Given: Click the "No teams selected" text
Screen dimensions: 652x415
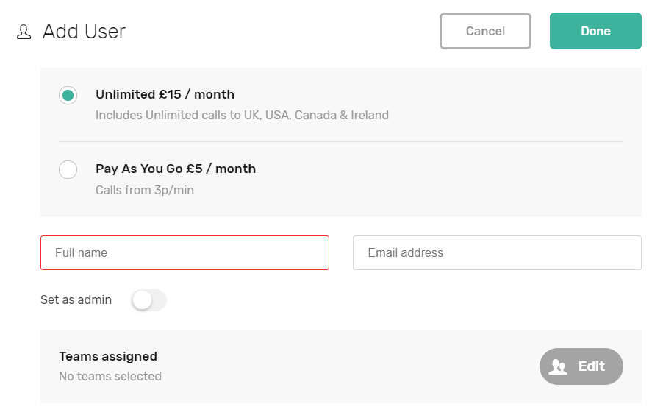Looking at the screenshot, I should coord(110,376).
